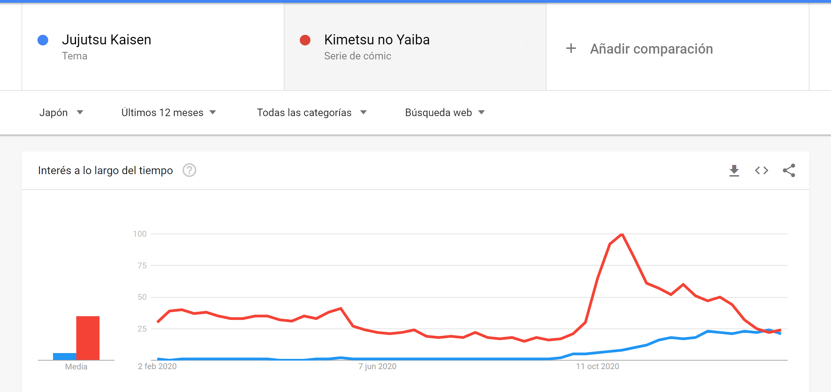Click the blue Media average bar
The image size is (831, 392).
click(65, 356)
